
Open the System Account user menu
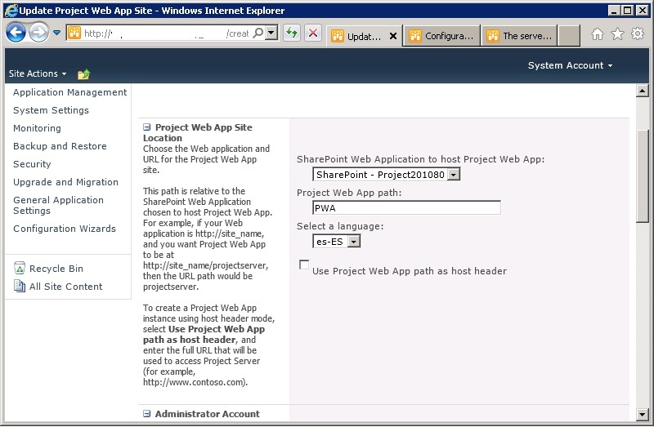[570, 65]
